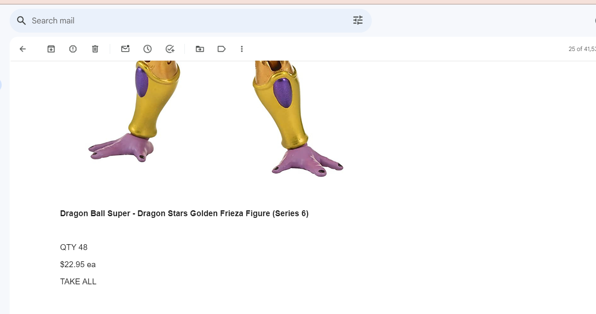Mark the email as unread

click(x=125, y=49)
